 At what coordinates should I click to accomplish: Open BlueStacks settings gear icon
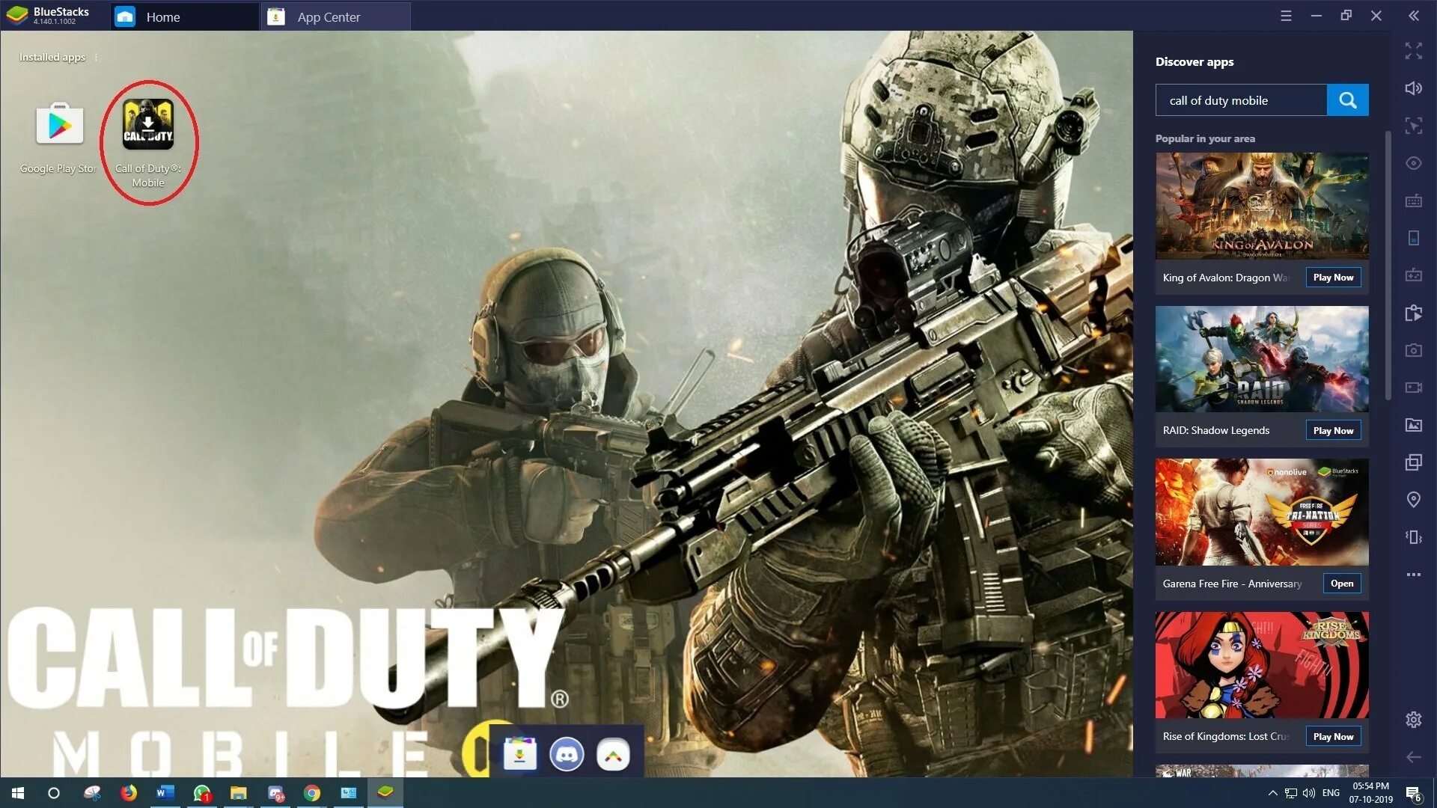coord(1413,720)
